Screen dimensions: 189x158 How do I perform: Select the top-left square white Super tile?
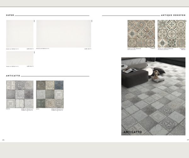(x=20, y=34)
